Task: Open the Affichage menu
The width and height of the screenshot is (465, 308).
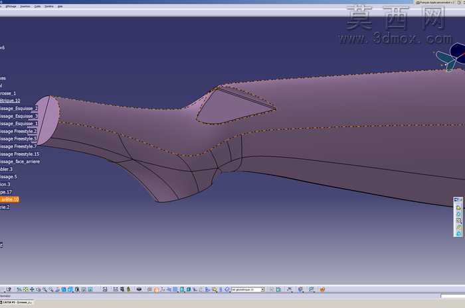Action: pyautogui.click(x=11, y=6)
